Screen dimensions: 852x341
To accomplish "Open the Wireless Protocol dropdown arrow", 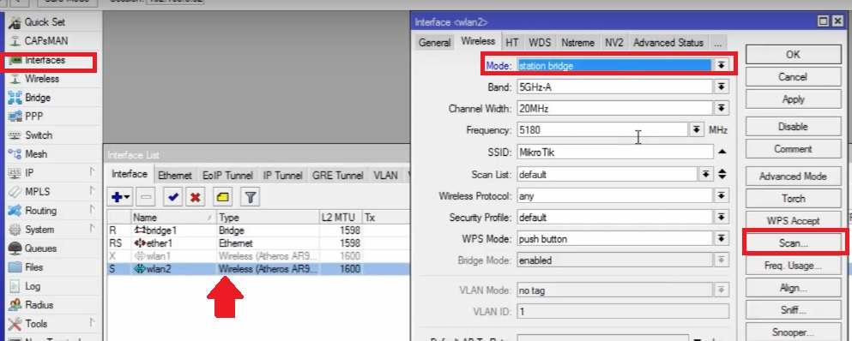I will tap(721, 196).
